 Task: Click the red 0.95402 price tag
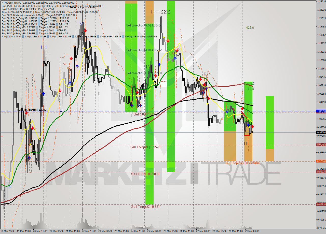pyautogui.click(x=321, y=145)
